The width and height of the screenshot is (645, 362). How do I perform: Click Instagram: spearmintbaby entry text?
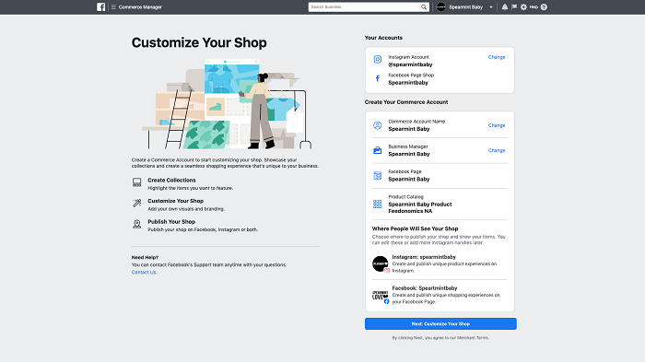(424, 257)
